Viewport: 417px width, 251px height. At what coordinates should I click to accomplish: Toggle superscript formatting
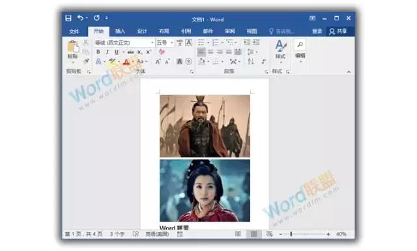pos(149,52)
